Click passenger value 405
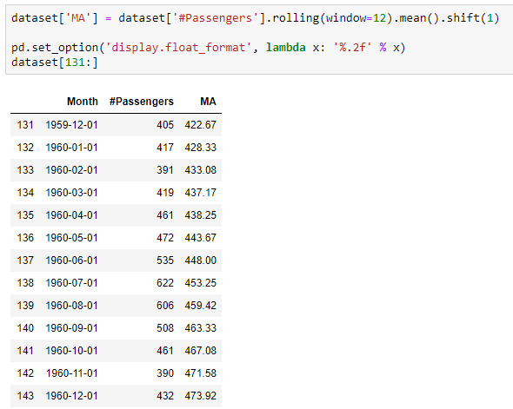The image size is (513, 409). pyautogui.click(x=165, y=125)
